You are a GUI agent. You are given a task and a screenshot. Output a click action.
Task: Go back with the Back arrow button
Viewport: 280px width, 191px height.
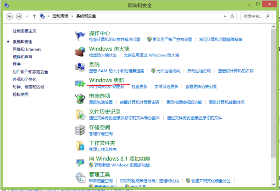point(10,16)
